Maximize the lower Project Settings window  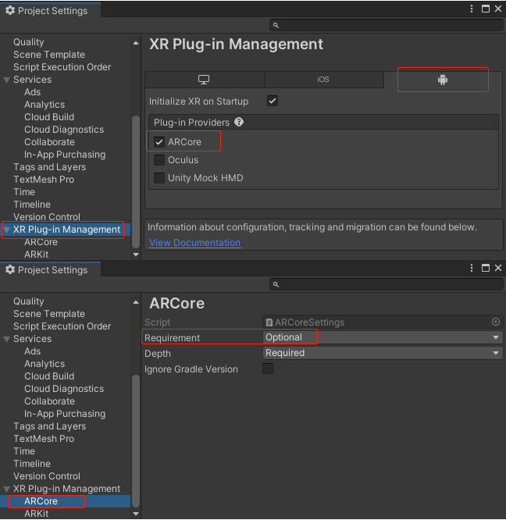(x=486, y=268)
